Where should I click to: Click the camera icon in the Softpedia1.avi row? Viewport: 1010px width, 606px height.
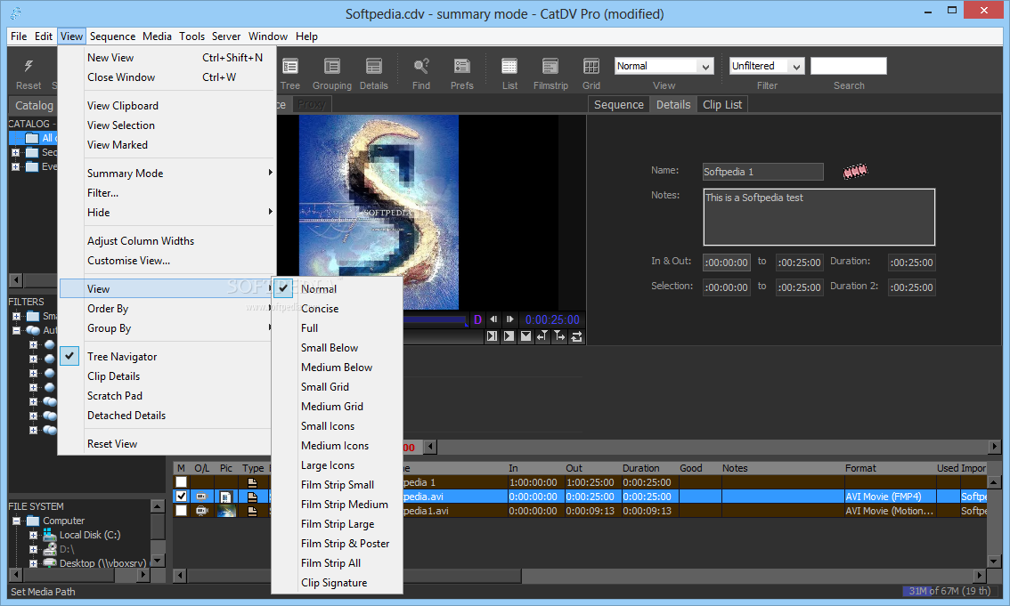tap(202, 511)
